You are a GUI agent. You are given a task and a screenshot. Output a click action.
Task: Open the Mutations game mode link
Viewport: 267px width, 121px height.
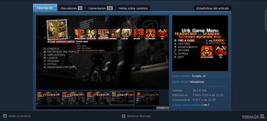(197, 82)
